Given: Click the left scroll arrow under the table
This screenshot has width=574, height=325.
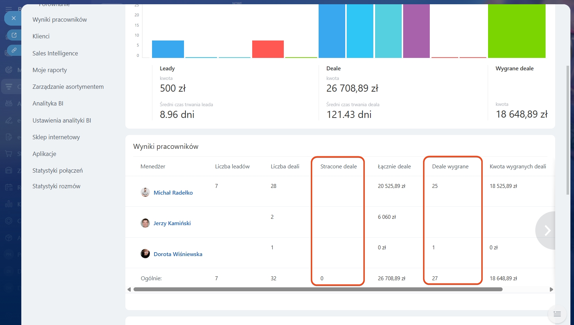Looking at the screenshot, I should coord(129,289).
